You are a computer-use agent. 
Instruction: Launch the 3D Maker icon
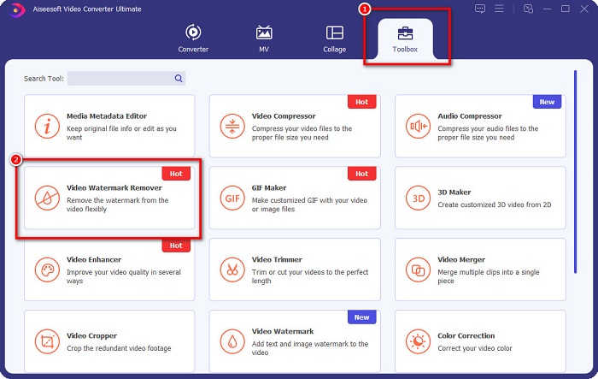click(418, 198)
